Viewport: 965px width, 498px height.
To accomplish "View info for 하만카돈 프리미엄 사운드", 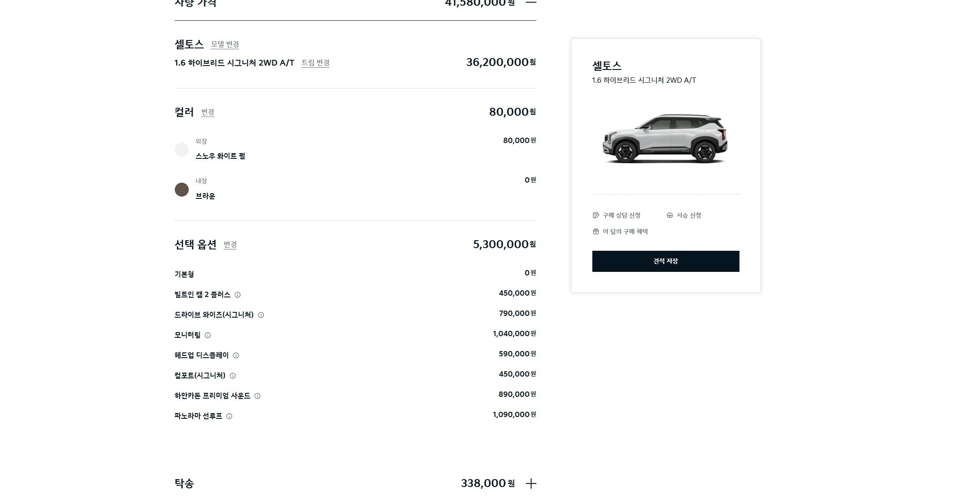I will click(x=257, y=396).
